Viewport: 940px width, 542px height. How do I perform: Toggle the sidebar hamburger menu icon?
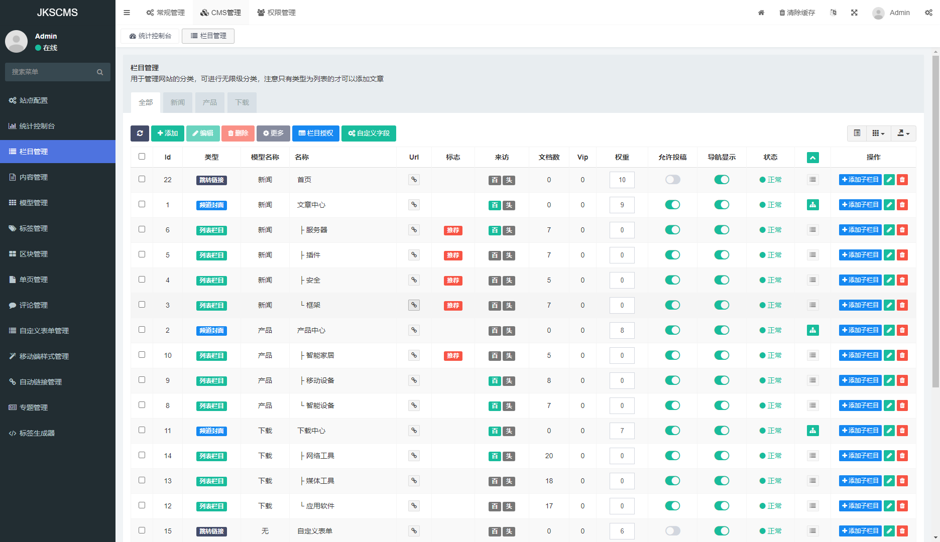(127, 13)
